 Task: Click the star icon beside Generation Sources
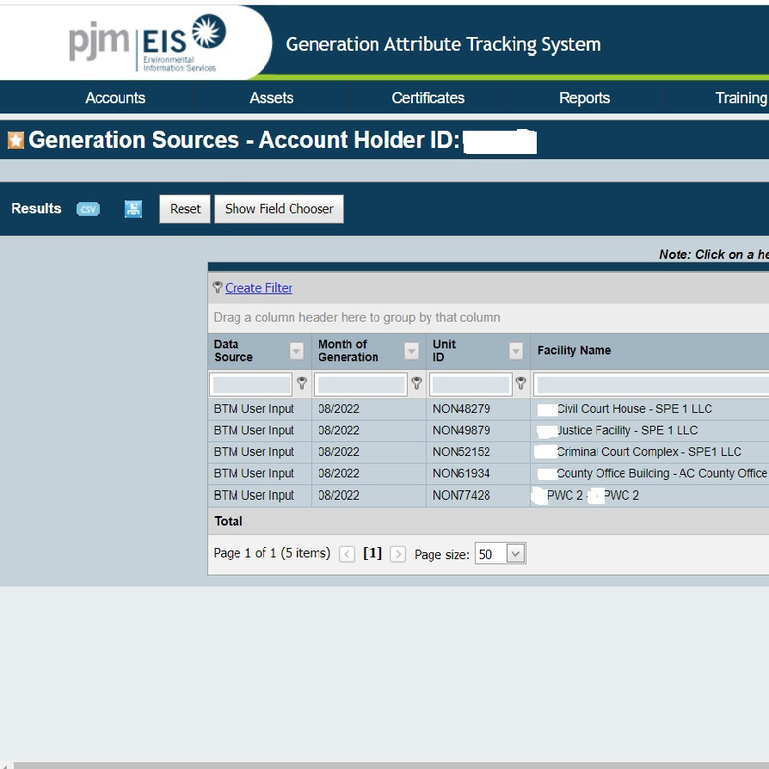coord(15,140)
